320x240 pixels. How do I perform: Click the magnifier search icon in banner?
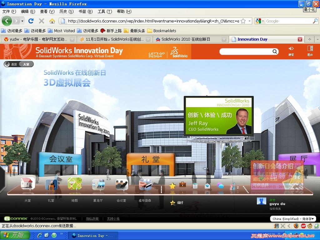click(275, 52)
